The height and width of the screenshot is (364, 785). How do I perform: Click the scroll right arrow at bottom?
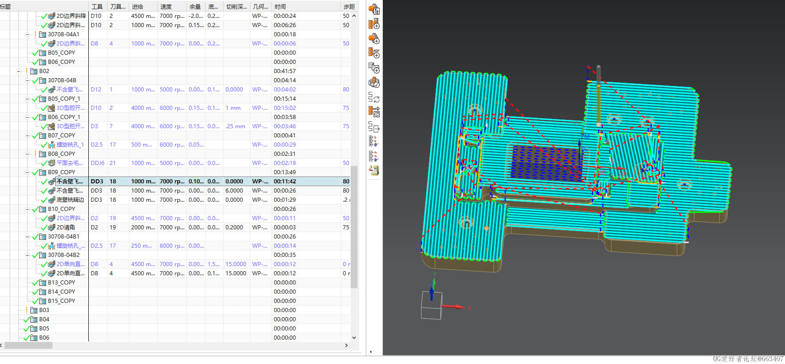(346, 345)
